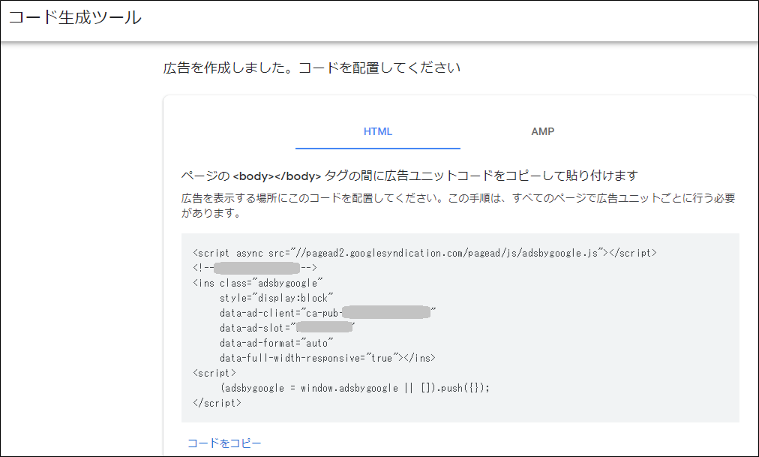Click the data-ad-slot code line
This screenshot has width=759, height=457.
tap(287, 328)
